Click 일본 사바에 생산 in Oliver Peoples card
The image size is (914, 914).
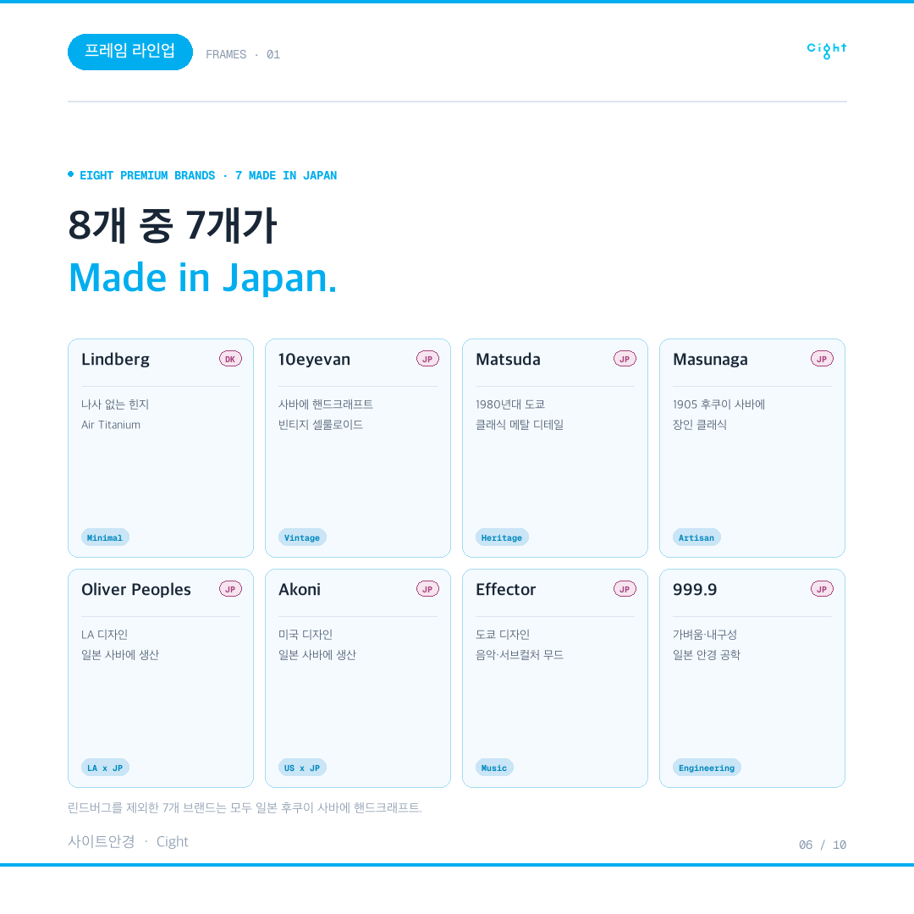point(120,655)
